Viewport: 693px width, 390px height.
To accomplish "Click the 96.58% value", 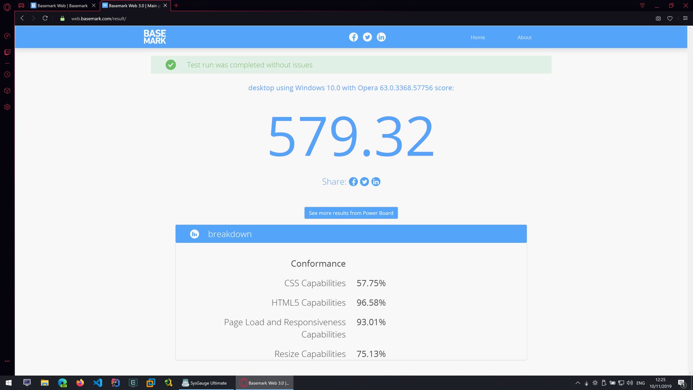I will [371, 303].
